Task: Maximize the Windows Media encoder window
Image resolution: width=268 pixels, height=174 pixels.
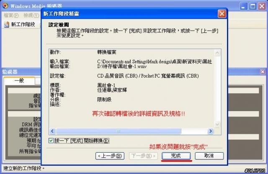Action: click(x=253, y=6)
